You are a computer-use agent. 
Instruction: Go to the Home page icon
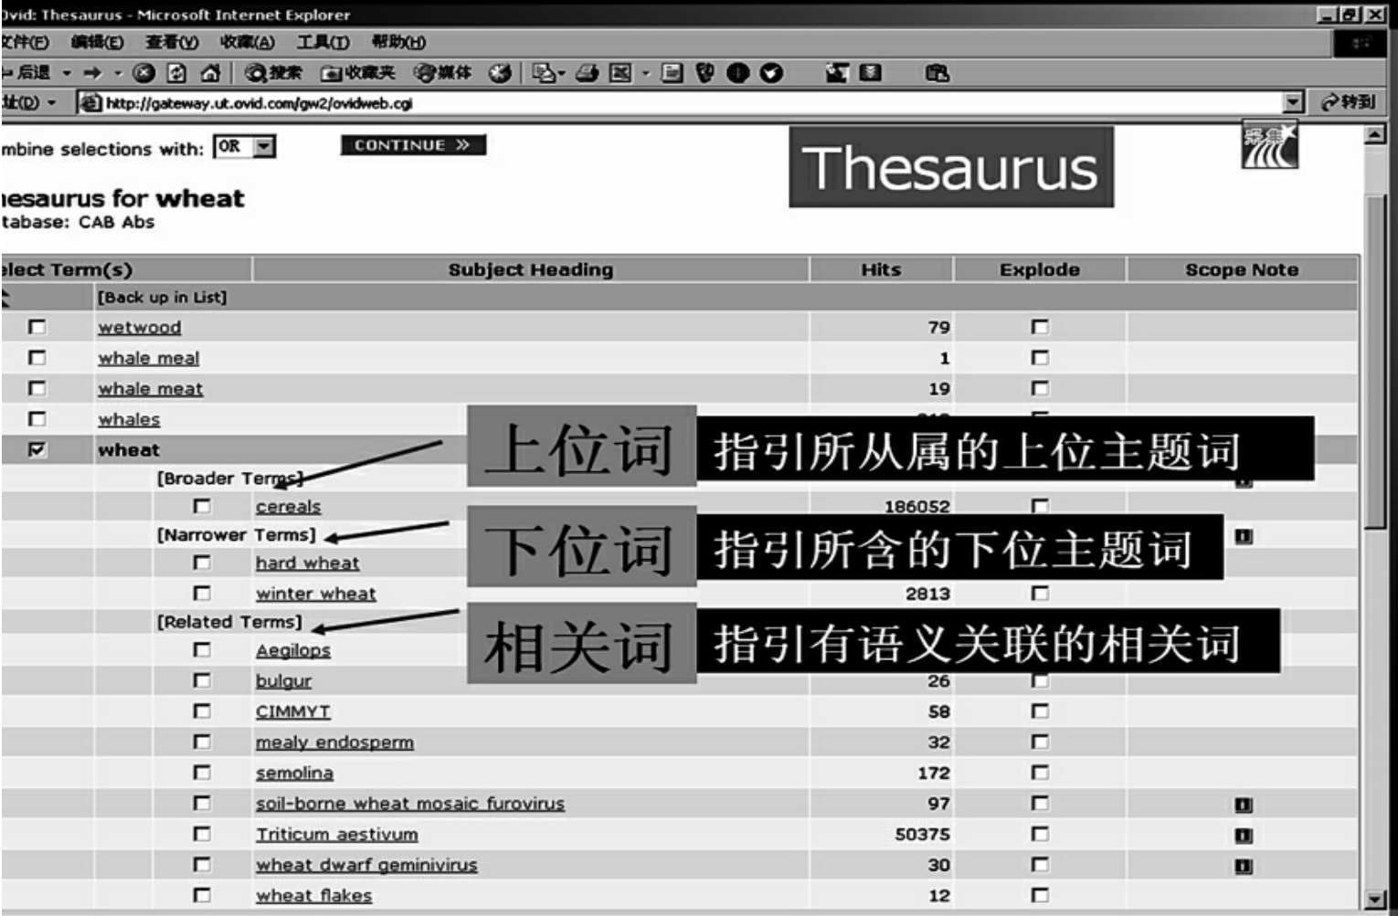pos(210,73)
